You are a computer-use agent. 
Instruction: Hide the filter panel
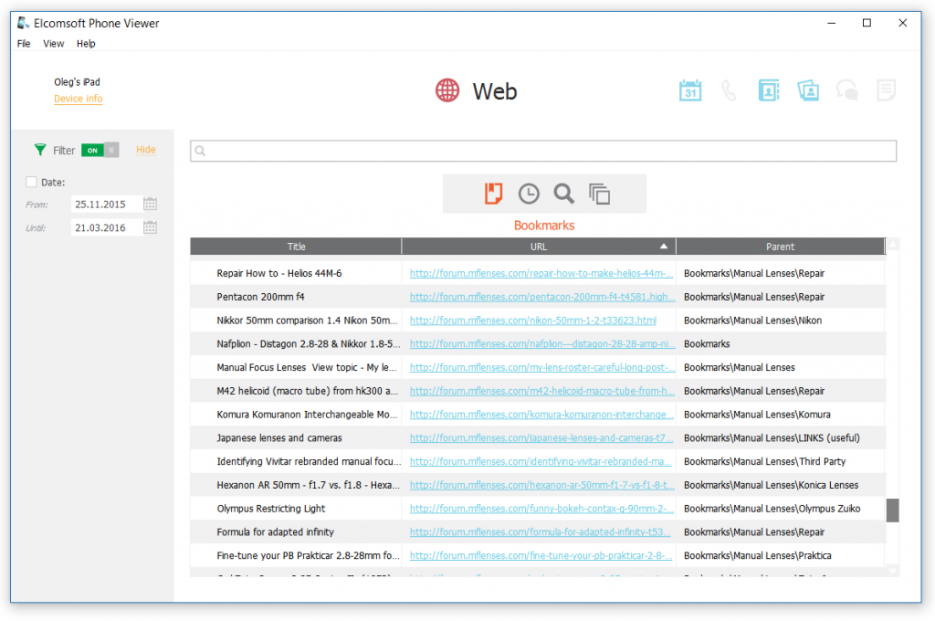tap(145, 149)
